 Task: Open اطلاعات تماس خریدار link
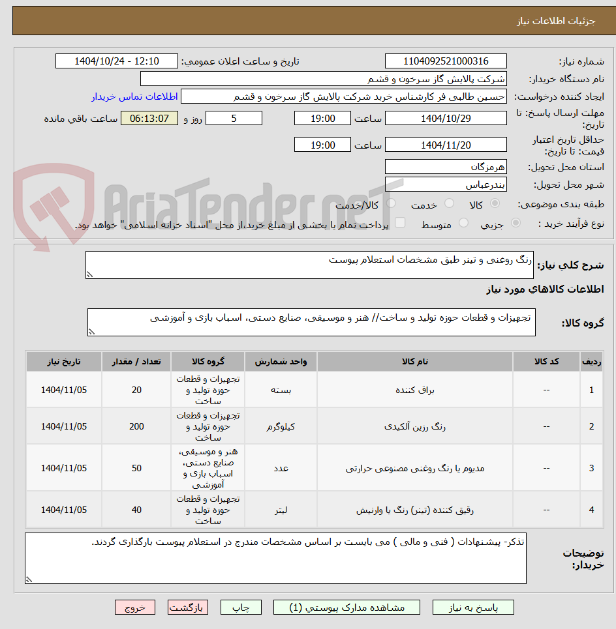pos(134,96)
